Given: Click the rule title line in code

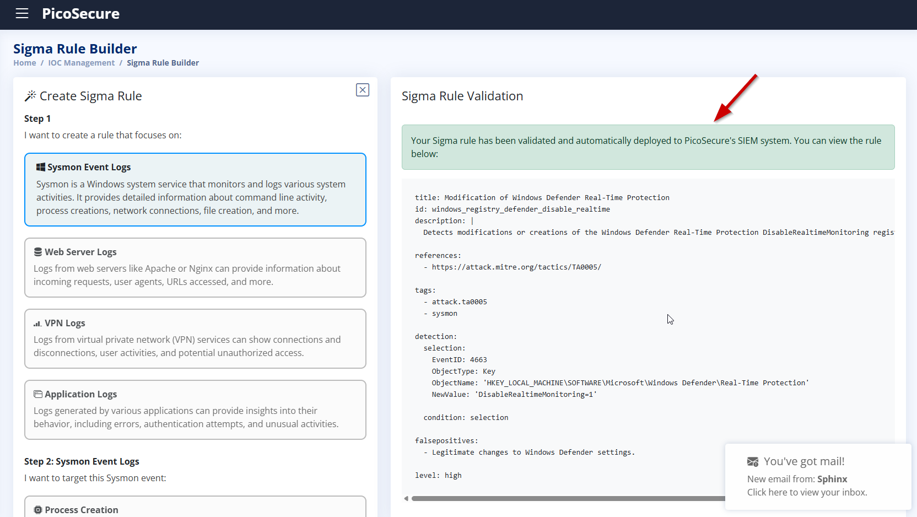Looking at the screenshot, I should coord(542,197).
